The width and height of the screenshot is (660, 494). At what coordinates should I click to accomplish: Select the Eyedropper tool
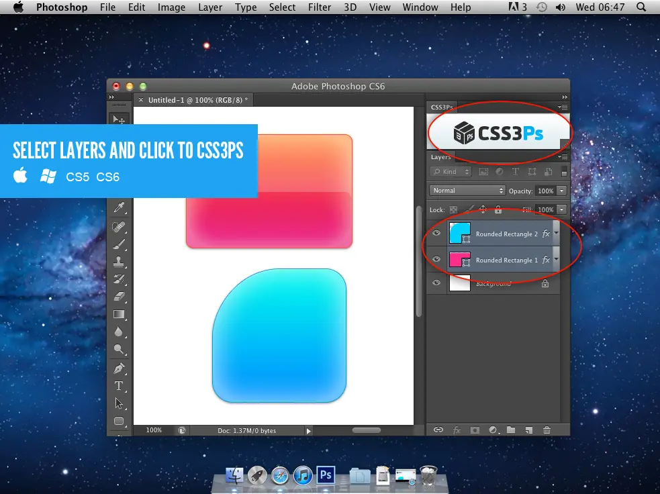[x=119, y=207]
